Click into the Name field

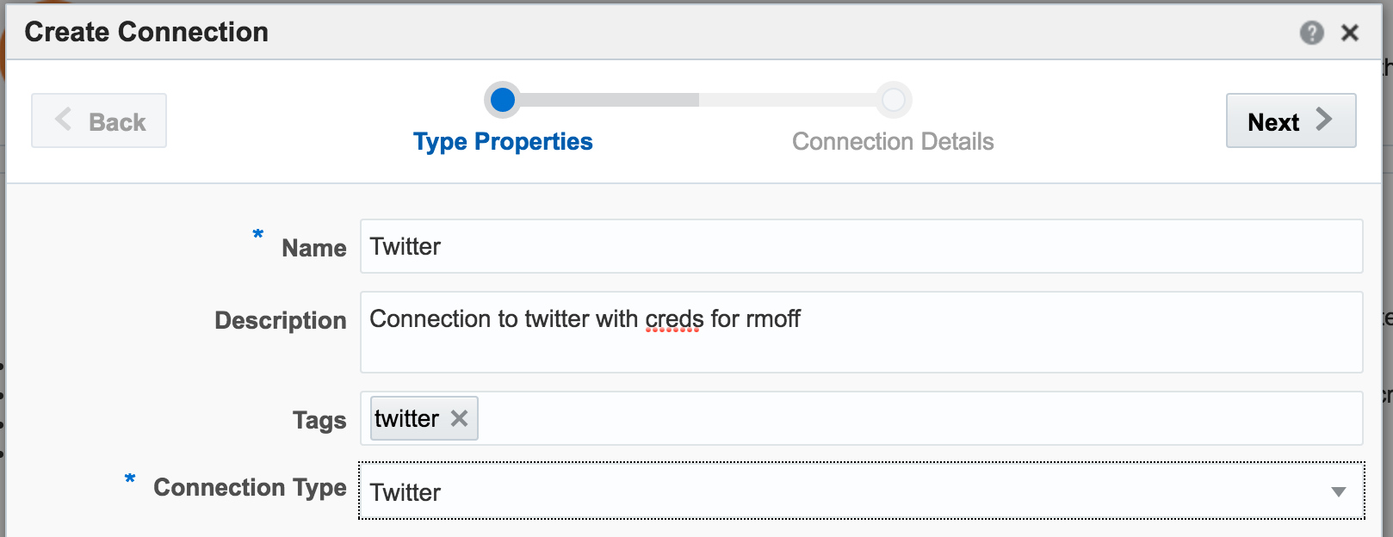pyautogui.click(x=861, y=247)
